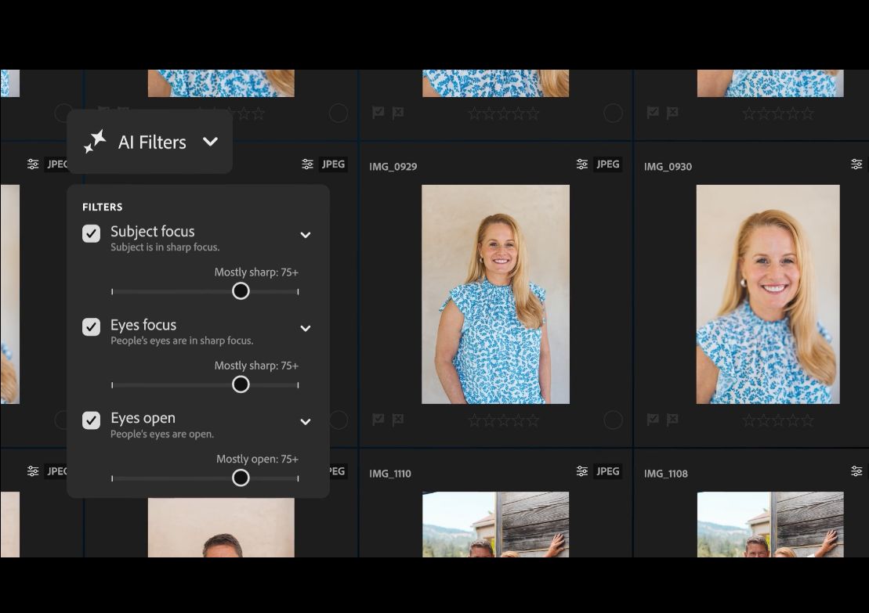Open the AI Filters dropdown chevron
This screenshot has width=869, height=613.
click(211, 142)
